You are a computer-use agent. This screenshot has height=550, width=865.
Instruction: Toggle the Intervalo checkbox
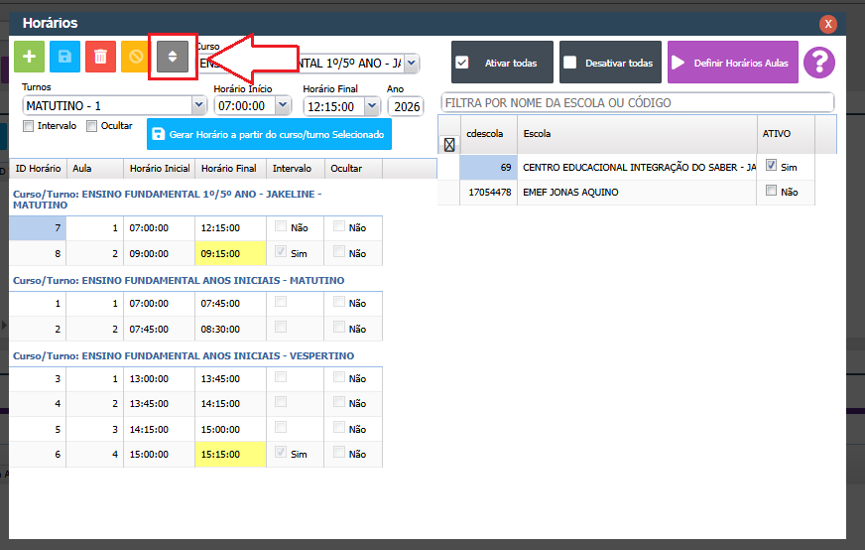coord(29,126)
